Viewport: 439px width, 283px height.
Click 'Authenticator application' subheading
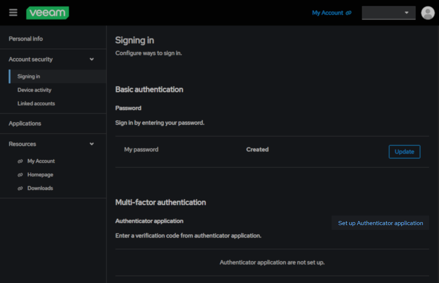[x=150, y=221]
